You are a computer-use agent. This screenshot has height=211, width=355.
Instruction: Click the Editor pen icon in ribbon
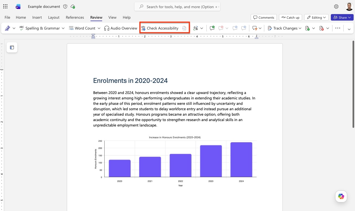[x=7, y=28]
